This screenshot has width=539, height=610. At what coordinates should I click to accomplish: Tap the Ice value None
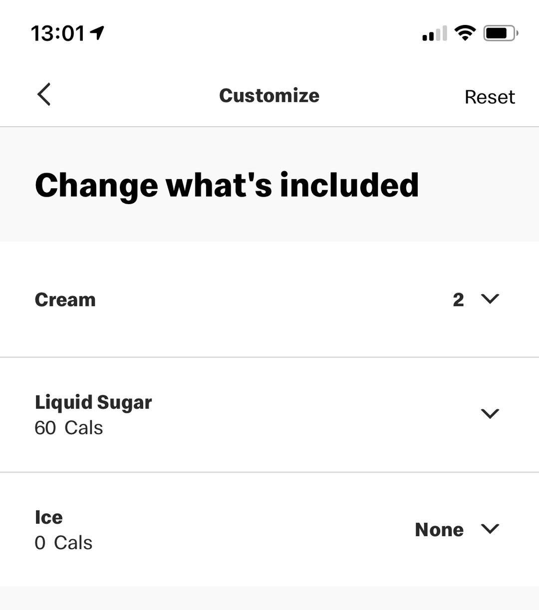(439, 530)
